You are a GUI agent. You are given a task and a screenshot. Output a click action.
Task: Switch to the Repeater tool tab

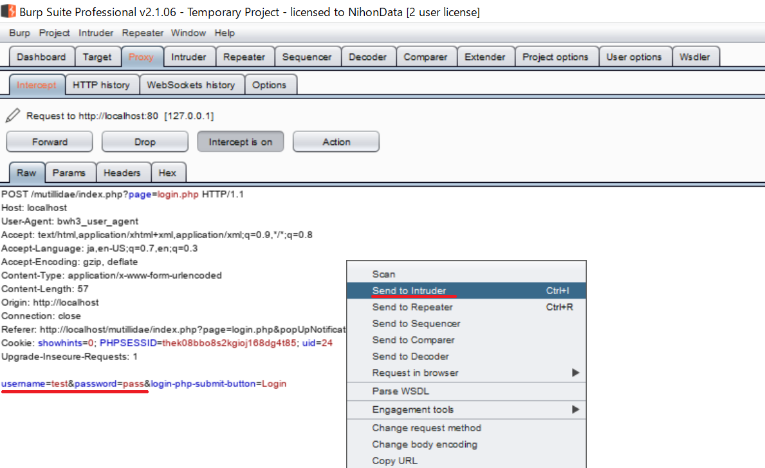[244, 57]
